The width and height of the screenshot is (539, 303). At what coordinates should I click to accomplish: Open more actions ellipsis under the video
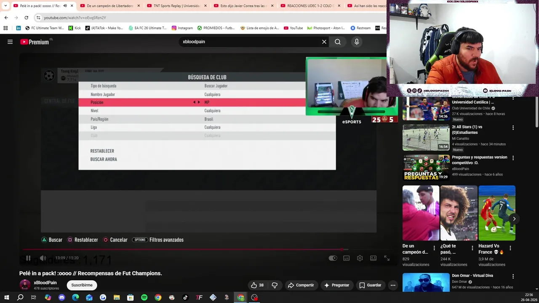click(x=393, y=285)
